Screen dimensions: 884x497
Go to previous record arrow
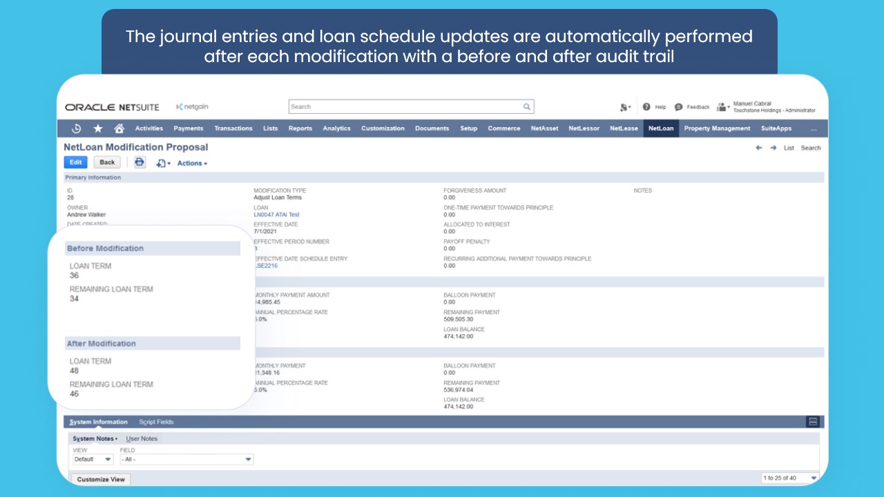coord(759,148)
